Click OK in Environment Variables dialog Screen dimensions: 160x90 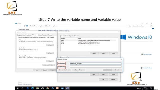pyautogui.click(x=103, y=79)
